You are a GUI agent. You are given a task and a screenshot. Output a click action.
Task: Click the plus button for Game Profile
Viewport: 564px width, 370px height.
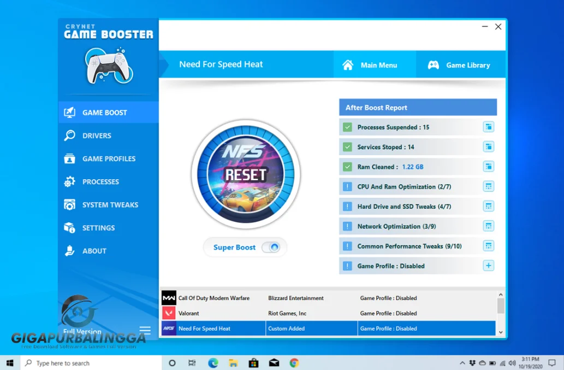488,265
